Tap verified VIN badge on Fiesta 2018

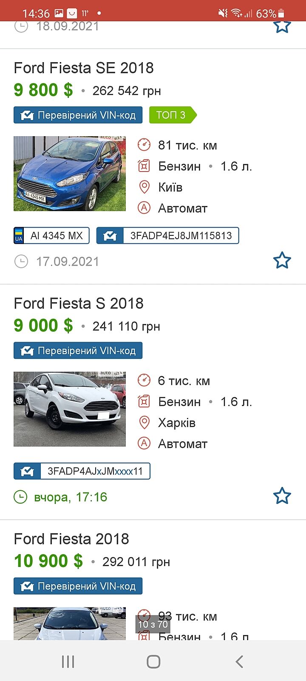point(78,586)
